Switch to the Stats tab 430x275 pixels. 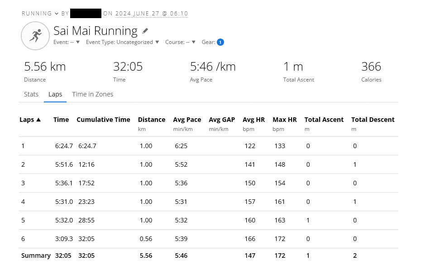tap(31, 94)
